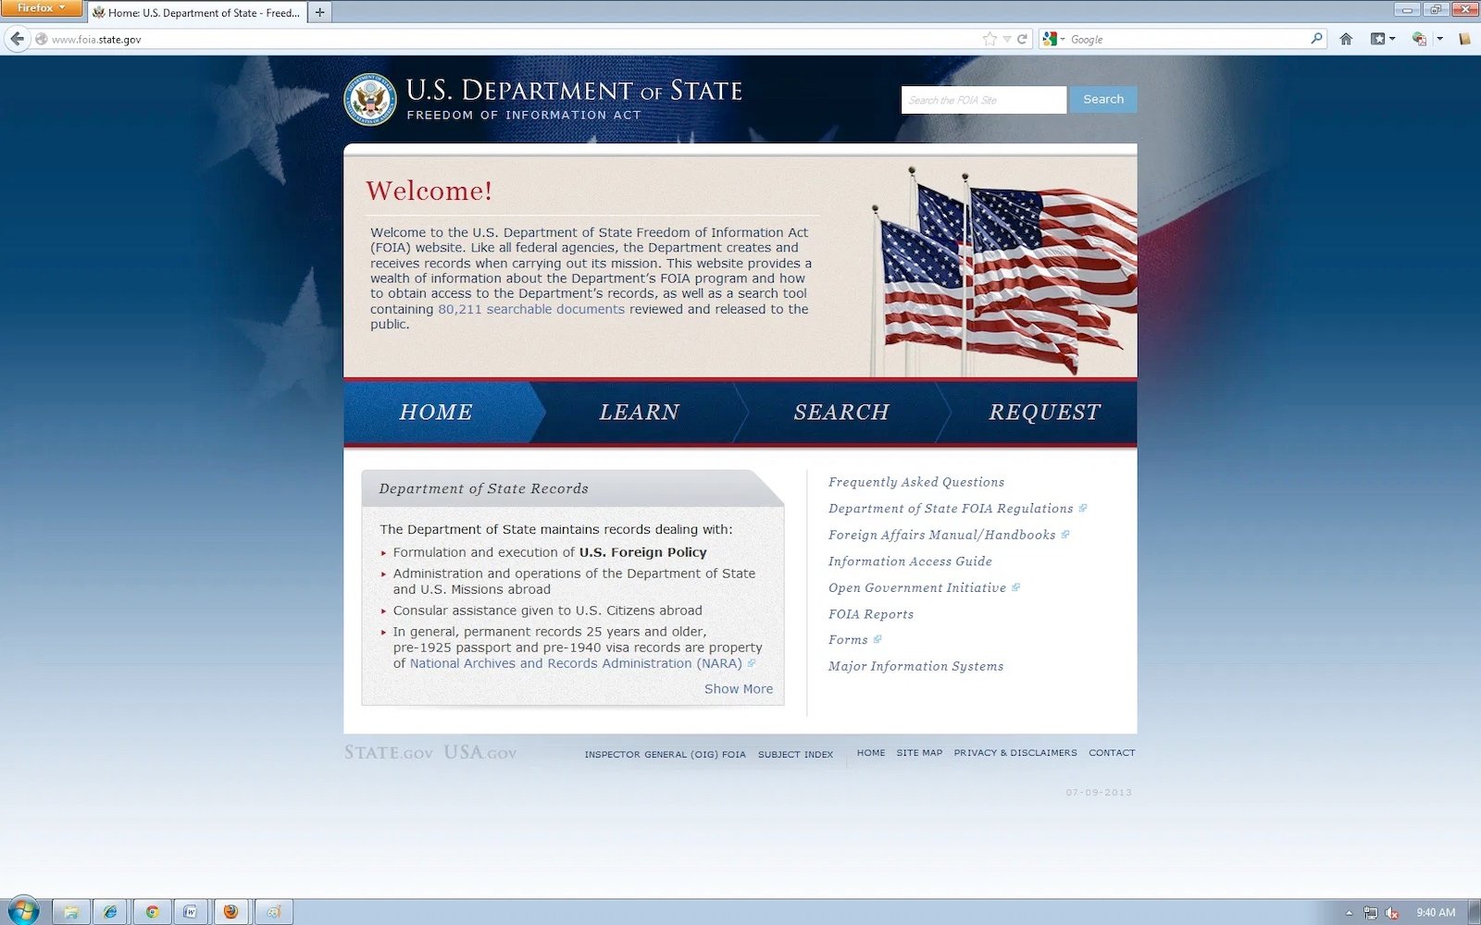Open Major Information Systems link

coord(915,666)
